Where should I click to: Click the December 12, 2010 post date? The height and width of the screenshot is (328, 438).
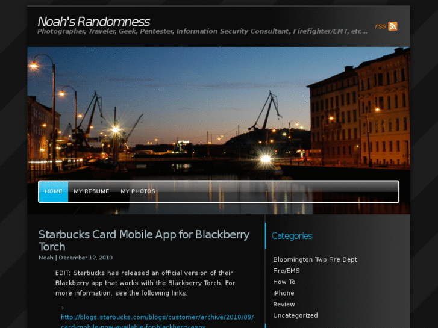(x=86, y=258)
